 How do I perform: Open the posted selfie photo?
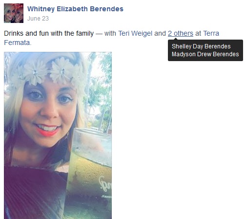(x=58, y=135)
